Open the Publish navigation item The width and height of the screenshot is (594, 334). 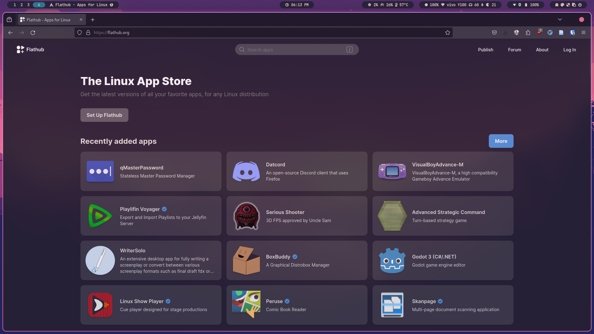click(x=485, y=50)
